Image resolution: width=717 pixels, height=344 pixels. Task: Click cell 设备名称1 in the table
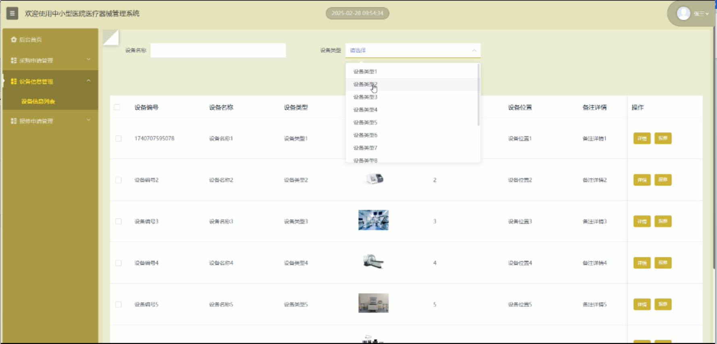click(221, 139)
